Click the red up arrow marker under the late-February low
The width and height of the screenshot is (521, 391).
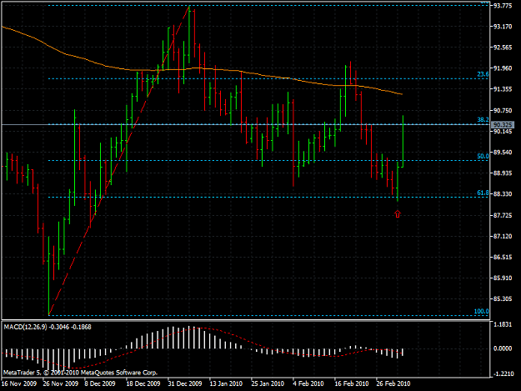[398, 214]
